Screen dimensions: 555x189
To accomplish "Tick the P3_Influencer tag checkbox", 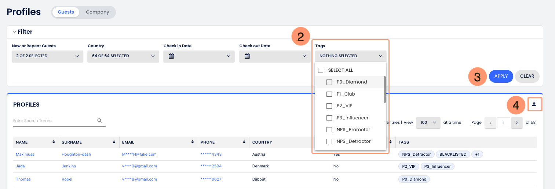I will point(329,118).
